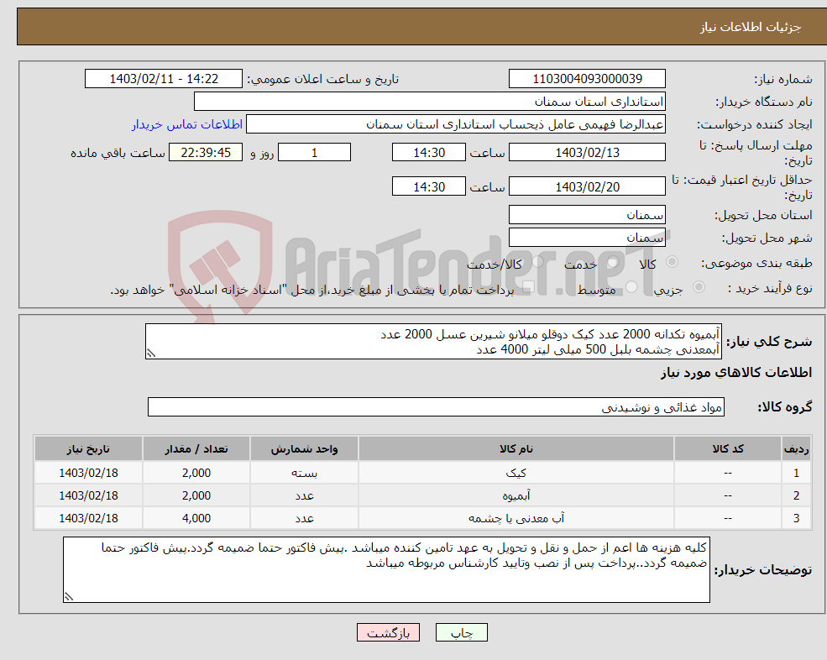Click the response deadline date 1403/02/13
This screenshot has width=827, height=660.
pyautogui.click(x=587, y=153)
